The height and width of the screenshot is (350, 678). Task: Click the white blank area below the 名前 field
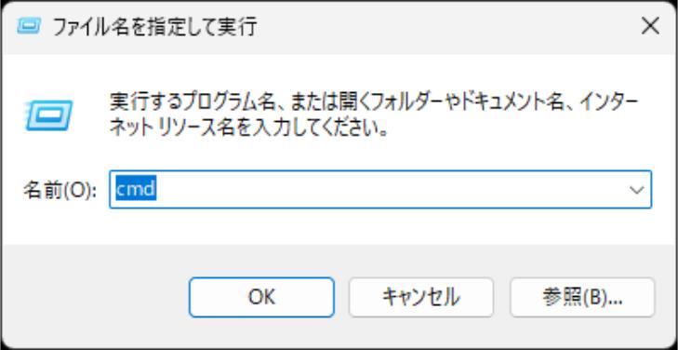[380, 226]
